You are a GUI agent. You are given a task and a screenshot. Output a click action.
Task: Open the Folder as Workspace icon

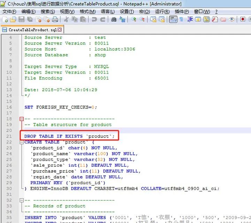223,19
